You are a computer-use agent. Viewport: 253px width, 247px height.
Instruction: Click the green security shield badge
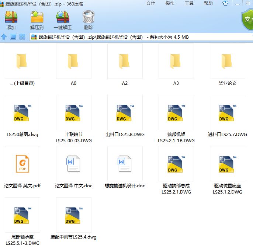tap(247, 19)
